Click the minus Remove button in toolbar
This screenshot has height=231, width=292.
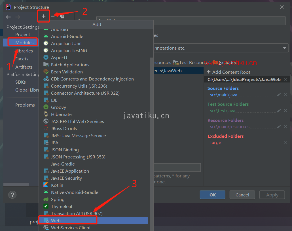(x=53, y=16)
